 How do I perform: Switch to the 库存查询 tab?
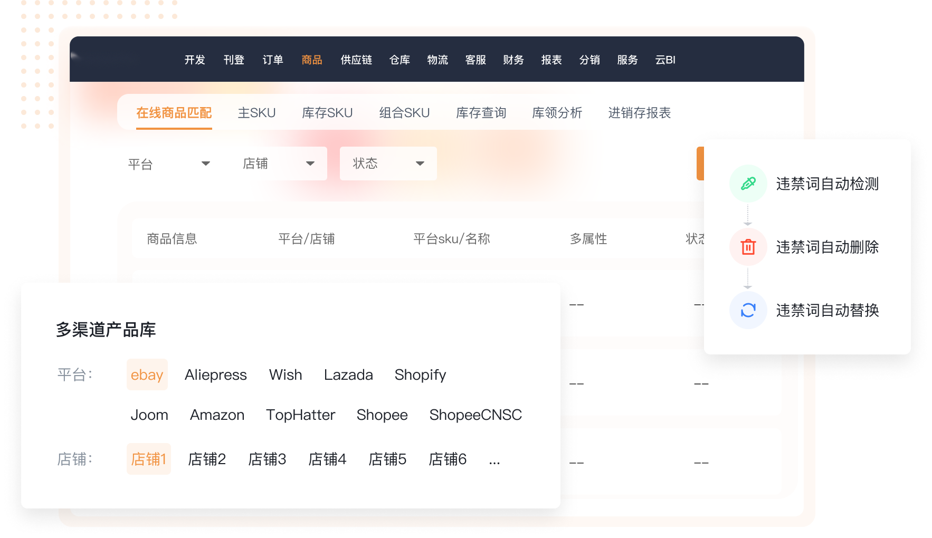click(481, 113)
